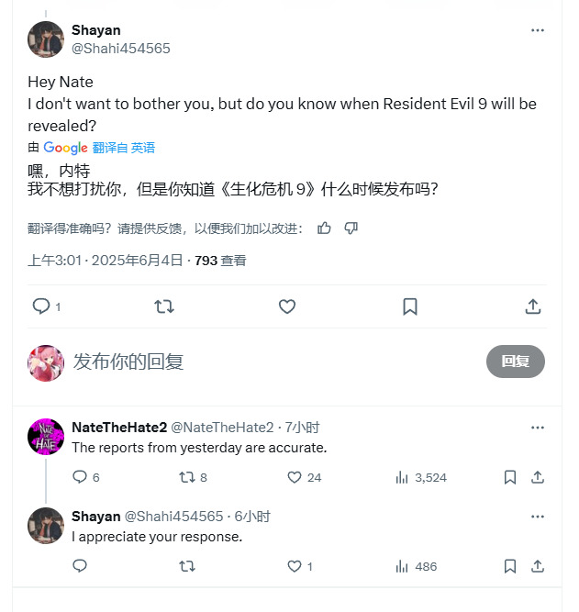The width and height of the screenshot is (579, 612).
Task: Give a thumbs-down to the translation quality
Action: click(351, 228)
